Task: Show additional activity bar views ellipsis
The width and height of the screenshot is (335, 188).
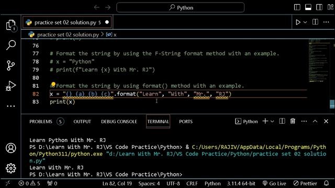Action: click(10, 106)
